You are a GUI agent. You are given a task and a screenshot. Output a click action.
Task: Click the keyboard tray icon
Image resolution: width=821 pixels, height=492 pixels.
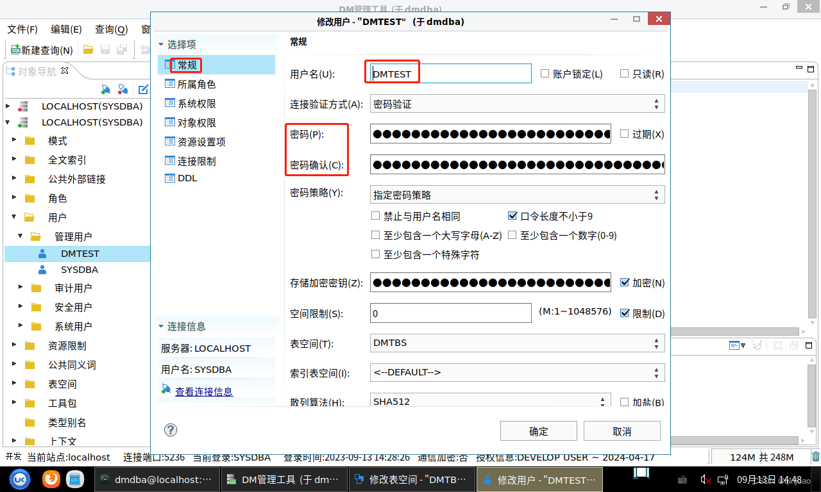point(682,480)
